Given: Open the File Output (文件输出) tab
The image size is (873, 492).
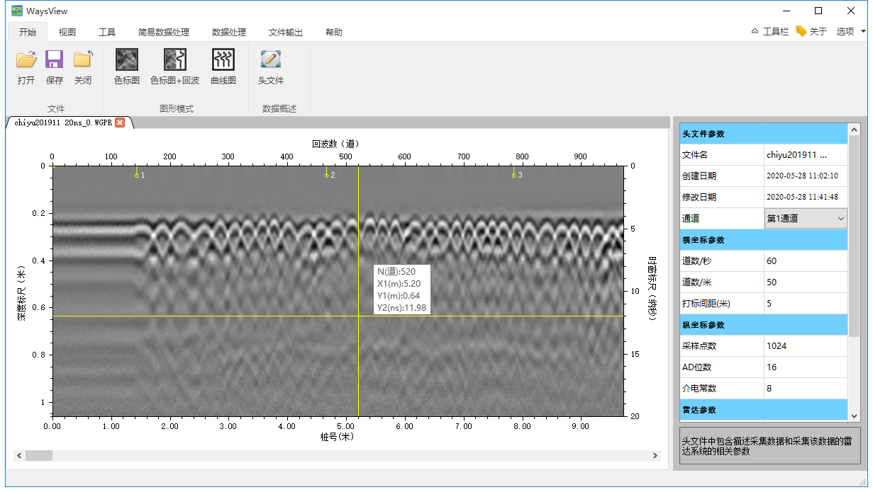Looking at the screenshot, I should 285,33.
